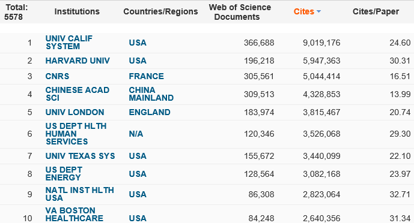Screen dimensions: 414x223
Task: Open NATL INST HLTH USA link
Action: pos(80,194)
